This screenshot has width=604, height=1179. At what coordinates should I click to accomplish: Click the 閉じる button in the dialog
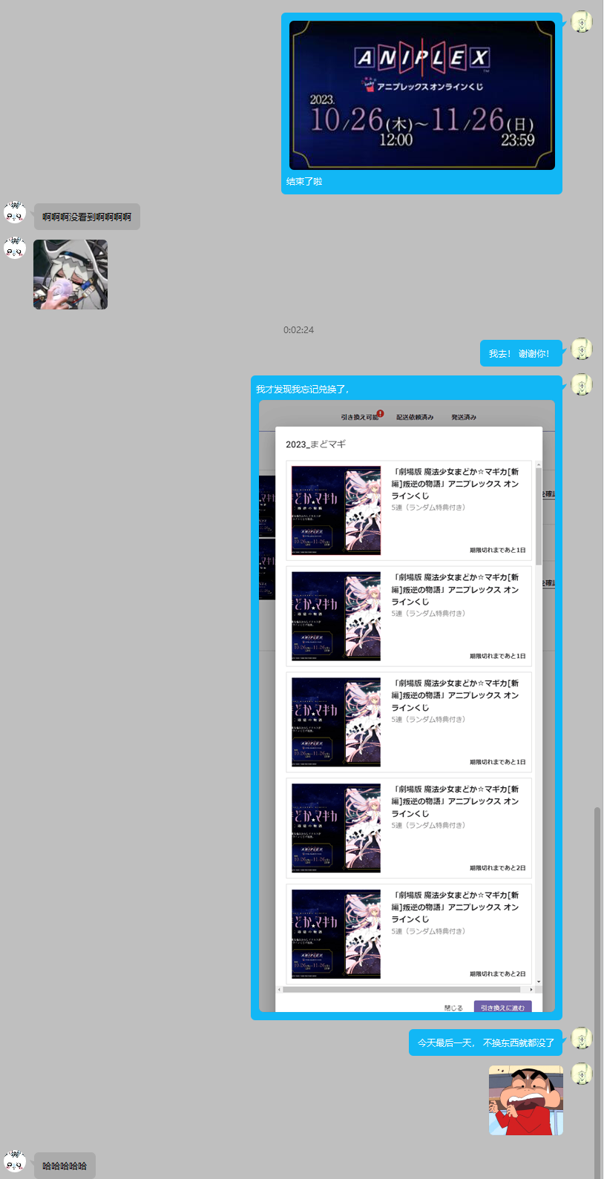click(453, 1008)
